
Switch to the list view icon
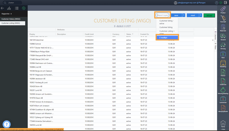(x=17, y=8)
